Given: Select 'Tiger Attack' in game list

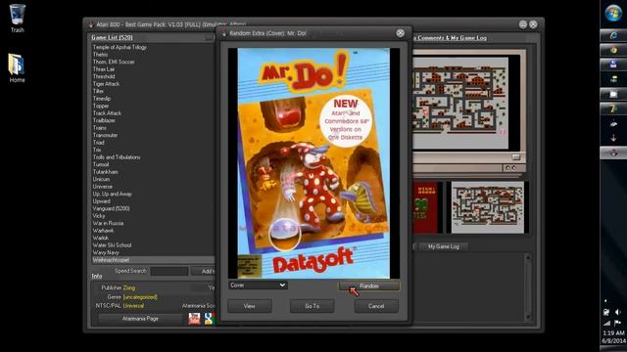Looking at the screenshot, I should 106,84.
